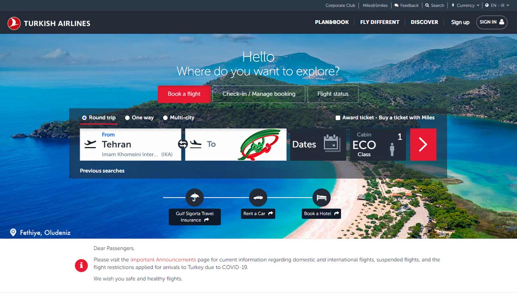Open the Dates calendar icon

(x=332, y=143)
